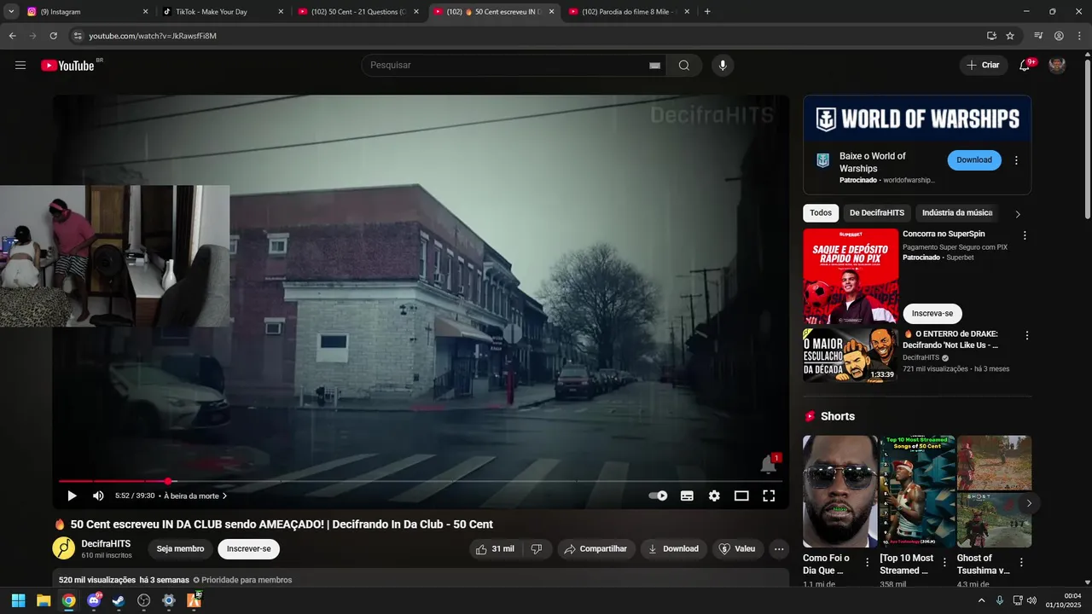This screenshot has height=614, width=1092.
Task: Share the video via Compartilhar
Action: click(x=595, y=549)
